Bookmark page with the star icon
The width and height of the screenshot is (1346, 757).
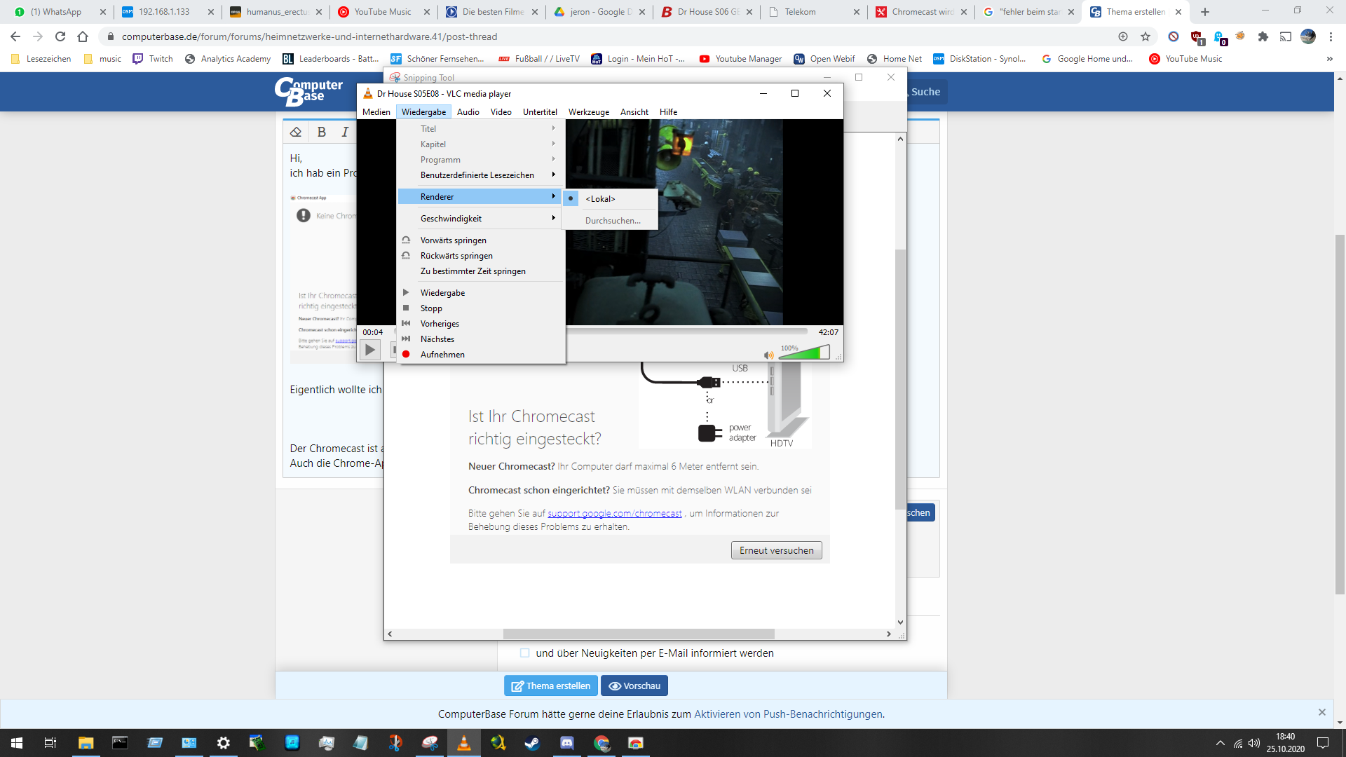[1146, 36]
